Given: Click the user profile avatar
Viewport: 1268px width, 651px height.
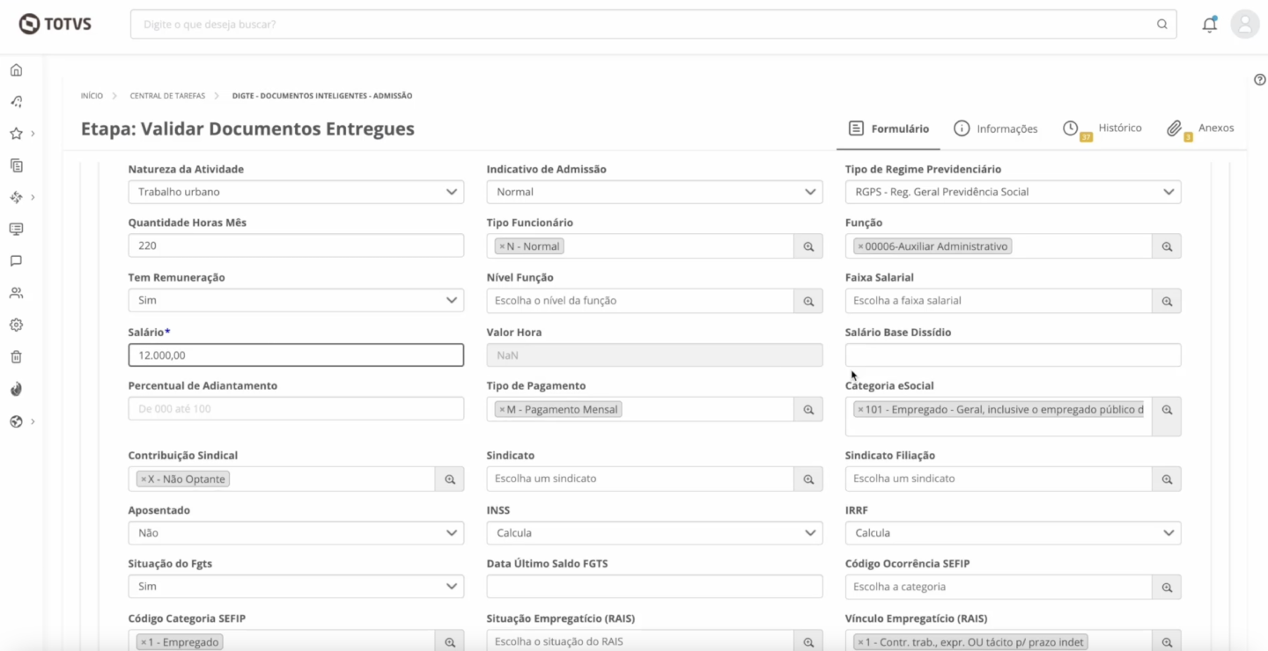Looking at the screenshot, I should 1244,25.
